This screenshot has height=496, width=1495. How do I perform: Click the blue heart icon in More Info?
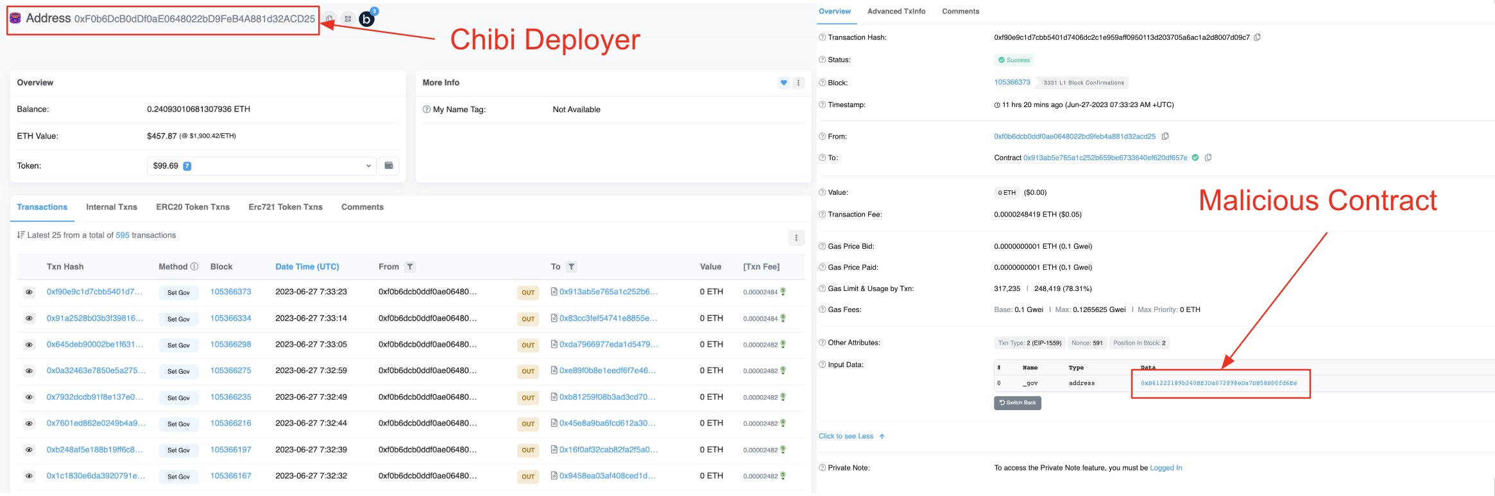point(783,83)
